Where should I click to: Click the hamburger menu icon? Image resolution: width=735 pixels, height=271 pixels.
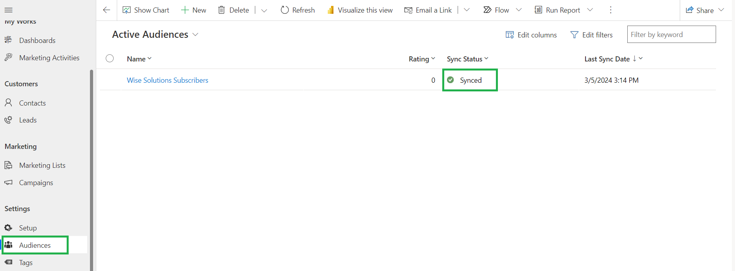[8, 10]
